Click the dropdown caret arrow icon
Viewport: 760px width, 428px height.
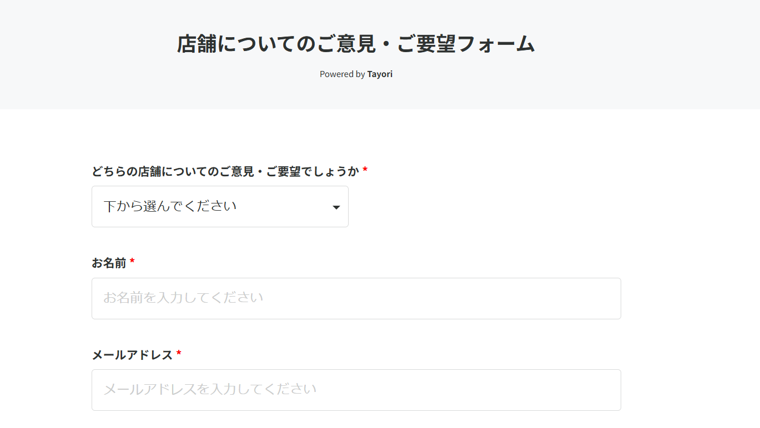point(336,207)
